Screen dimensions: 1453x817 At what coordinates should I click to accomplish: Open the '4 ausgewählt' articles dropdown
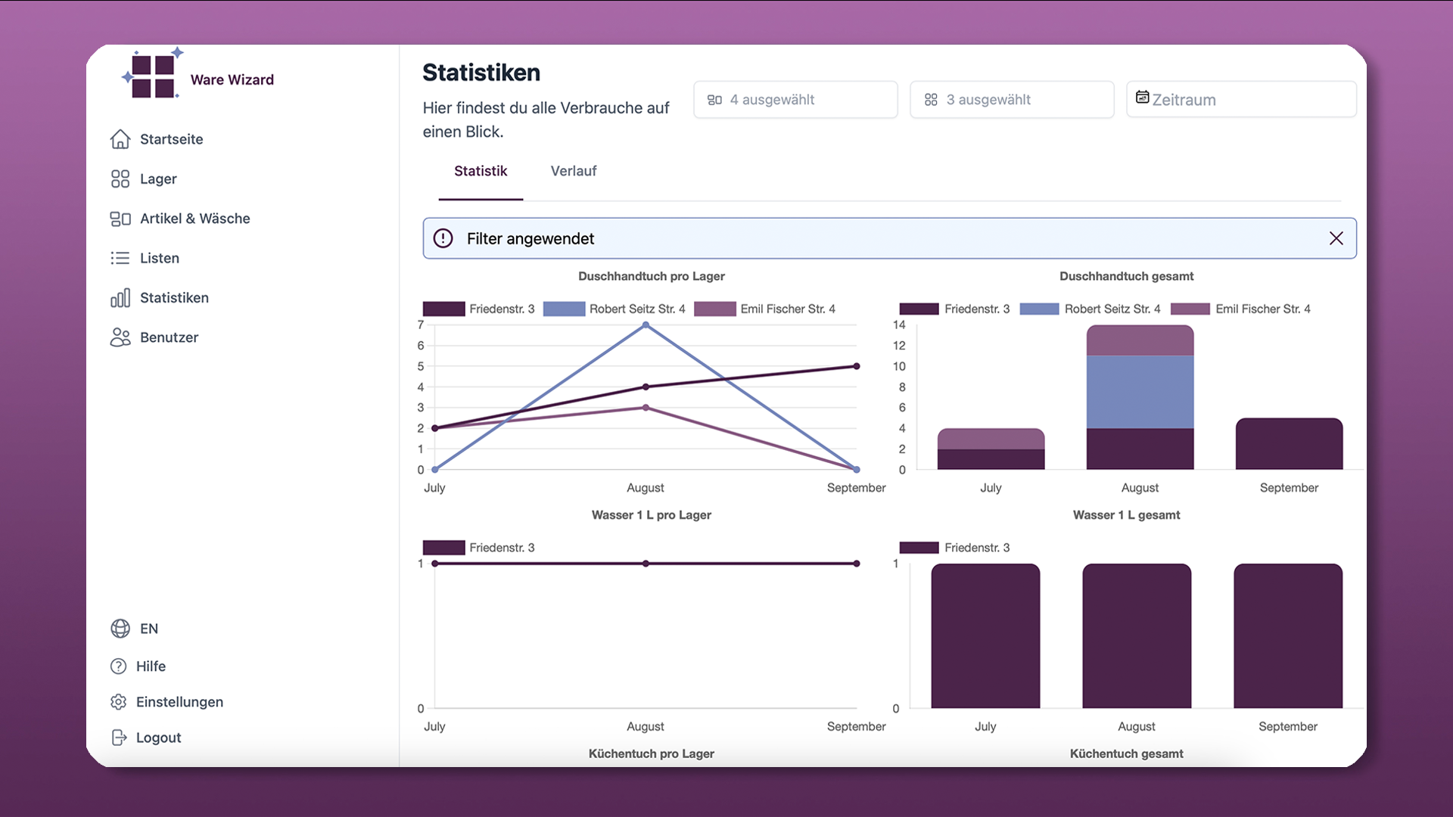coord(795,100)
